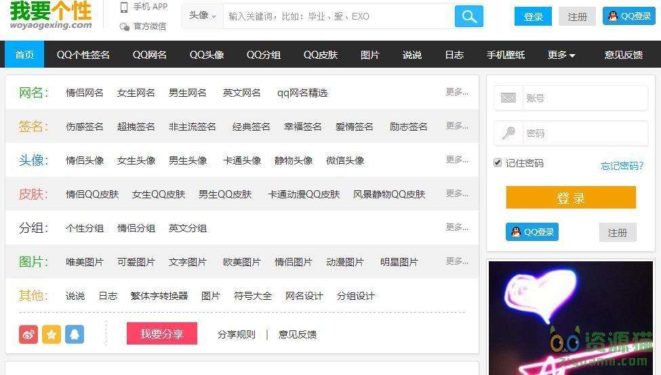Click the 我要个性 site logo

pyautogui.click(x=51, y=16)
